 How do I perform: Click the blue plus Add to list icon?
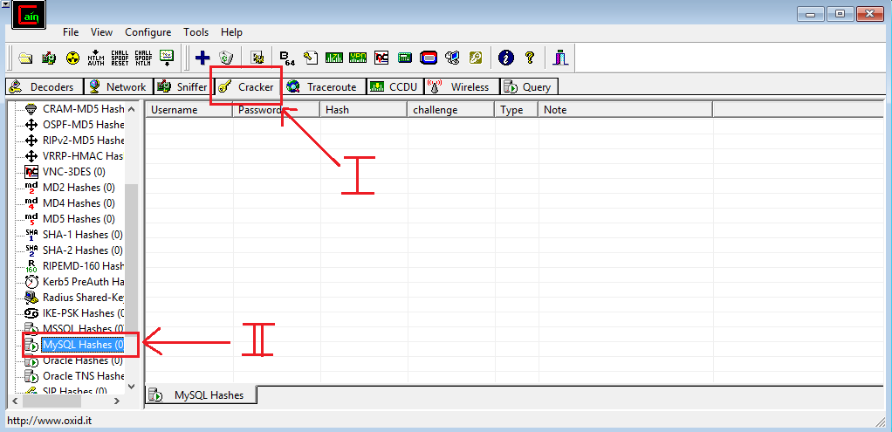point(202,58)
